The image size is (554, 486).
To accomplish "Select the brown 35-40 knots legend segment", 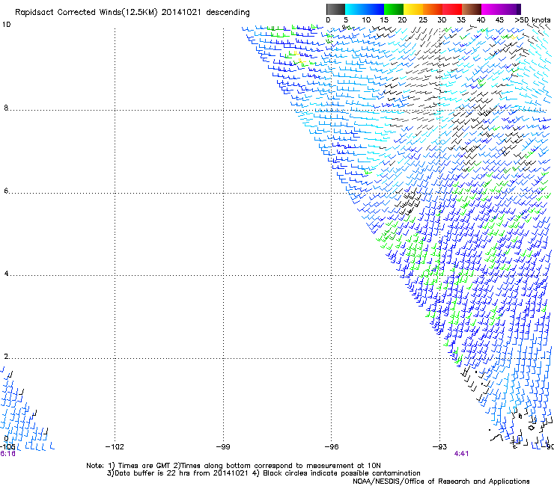I will (x=472, y=9).
